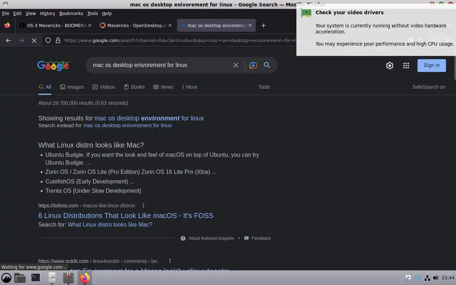
Task: Switch to Mavericks - OpenDesktop tab
Action: point(136,25)
